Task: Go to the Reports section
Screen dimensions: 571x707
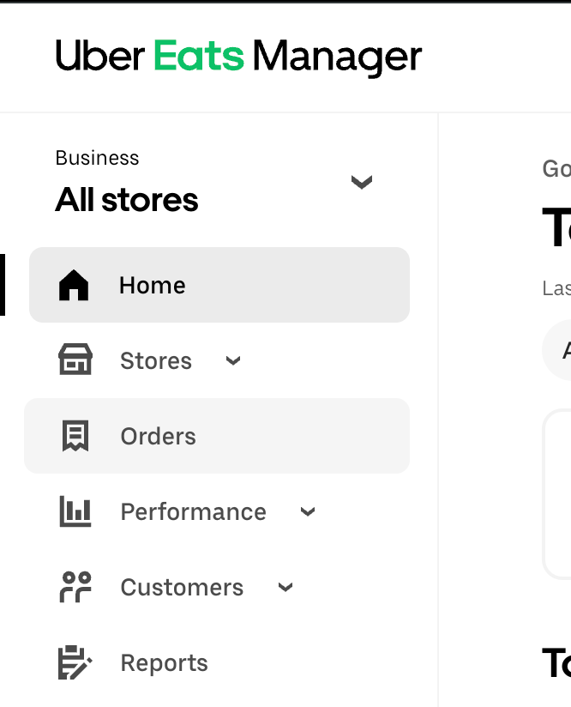Action: [x=164, y=662]
